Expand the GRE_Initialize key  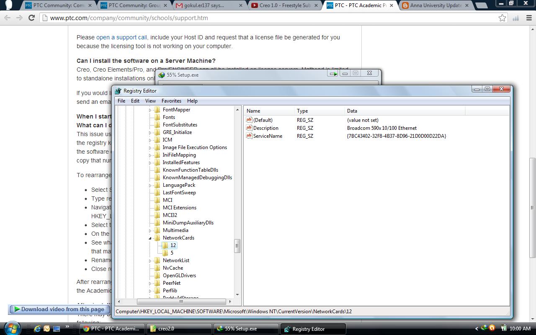coord(150,132)
